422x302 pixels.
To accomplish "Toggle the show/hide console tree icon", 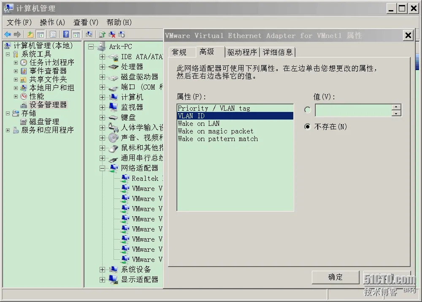I will tap(41, 35).
